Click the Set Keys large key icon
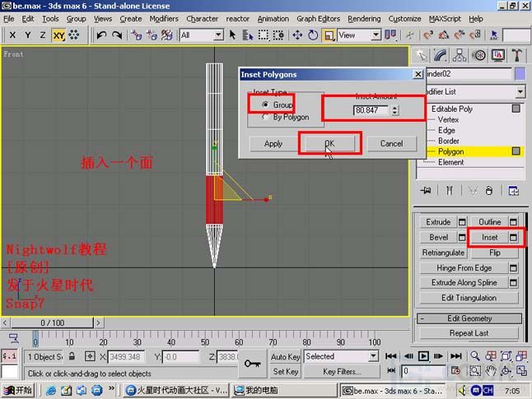 253,364
